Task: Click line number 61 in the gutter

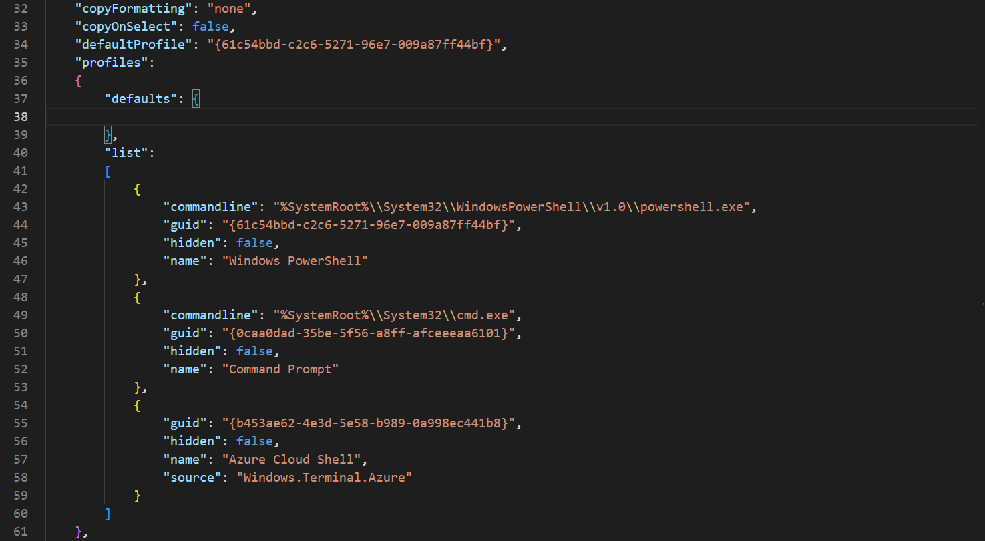Action: tap(21, 532)
